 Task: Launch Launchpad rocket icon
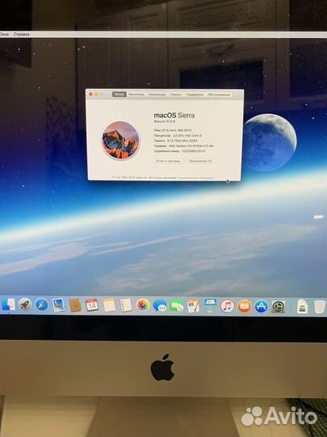pyautogui.click(x=25, y=304)
